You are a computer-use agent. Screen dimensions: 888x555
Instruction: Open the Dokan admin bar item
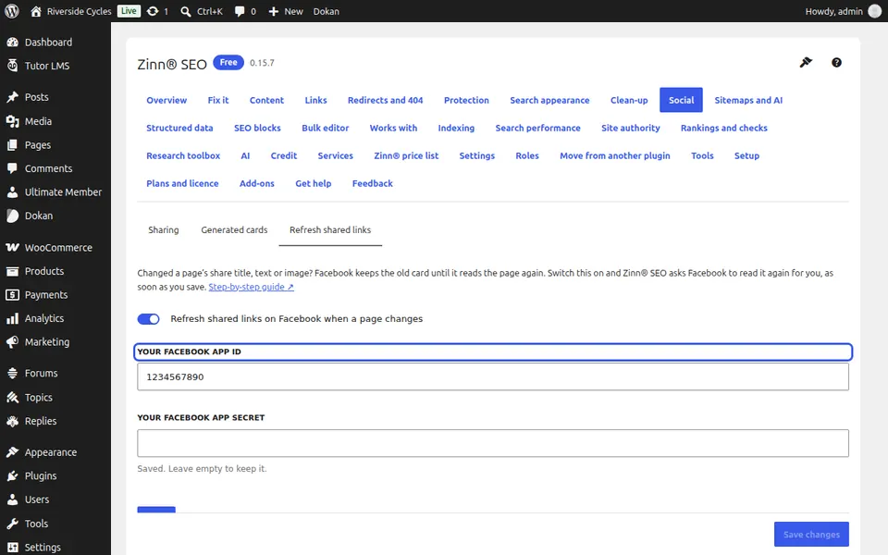click(327, 11)
